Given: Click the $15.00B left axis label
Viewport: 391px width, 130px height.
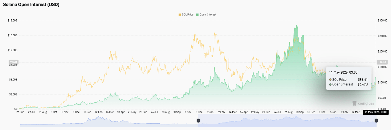Looking at the screenshot, I should point(13,35).
